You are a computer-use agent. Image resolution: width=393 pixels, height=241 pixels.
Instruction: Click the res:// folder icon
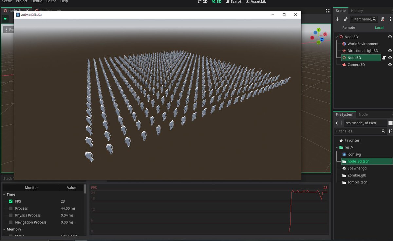tap(341, 147)
